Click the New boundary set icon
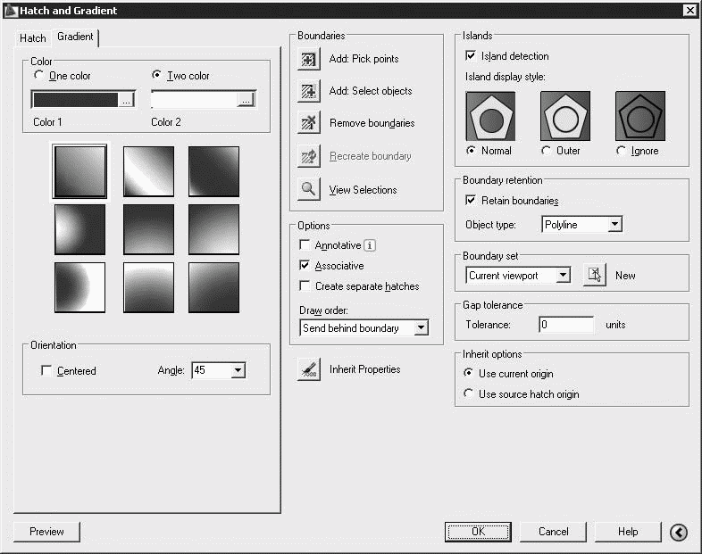This screenshot has width=702, height=554. click(595, 276)
